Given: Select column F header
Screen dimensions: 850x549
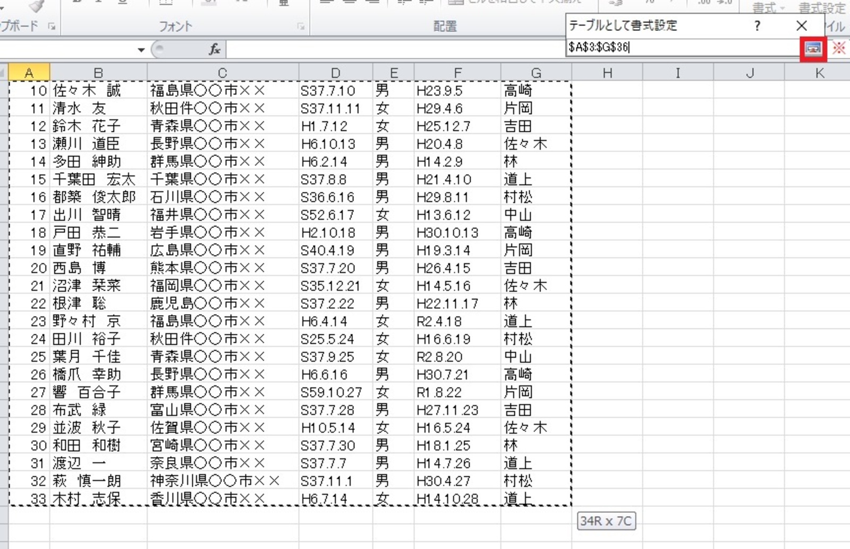Looking at the screenshot, I should pyautogui.click(x=457, y=72).
